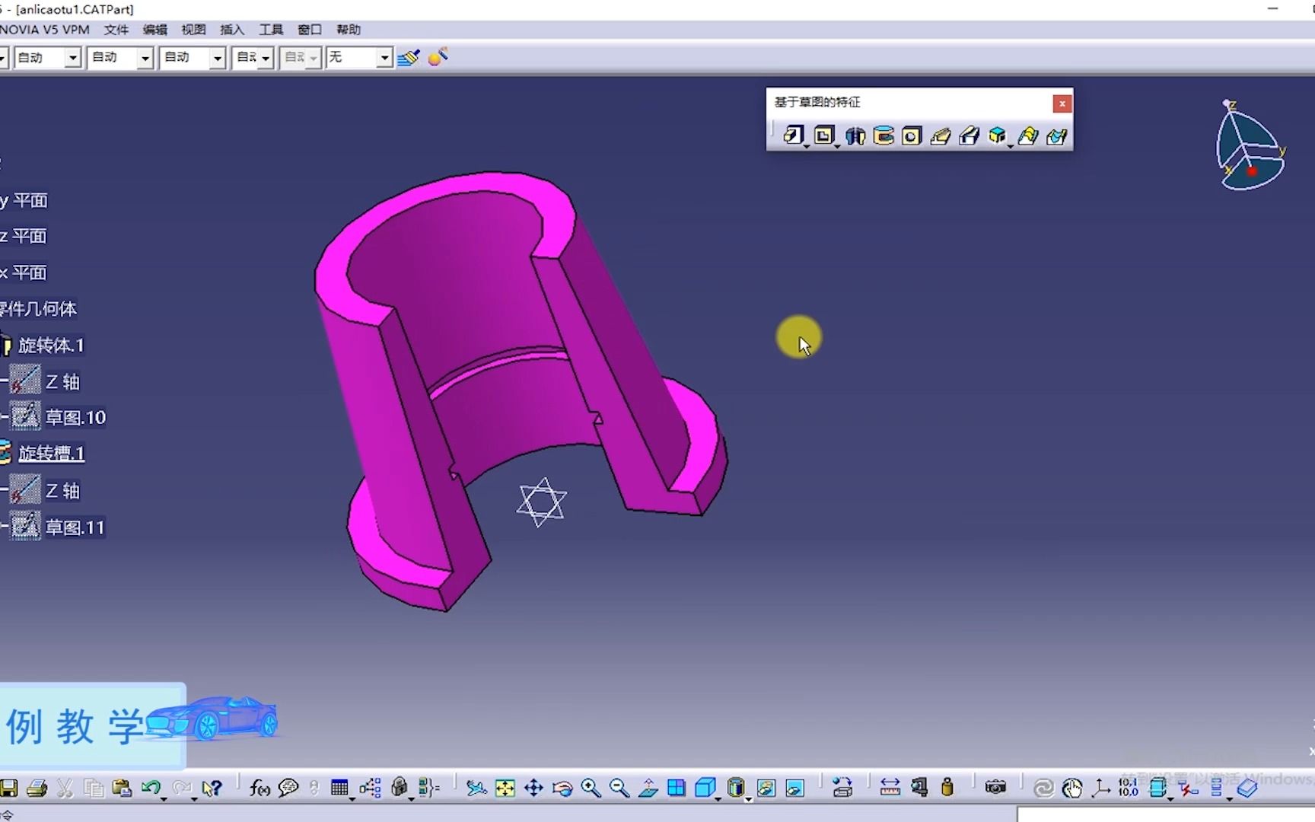
Task: Click the Painter graphic properties brush icon
Action: [x=409, y=57]
